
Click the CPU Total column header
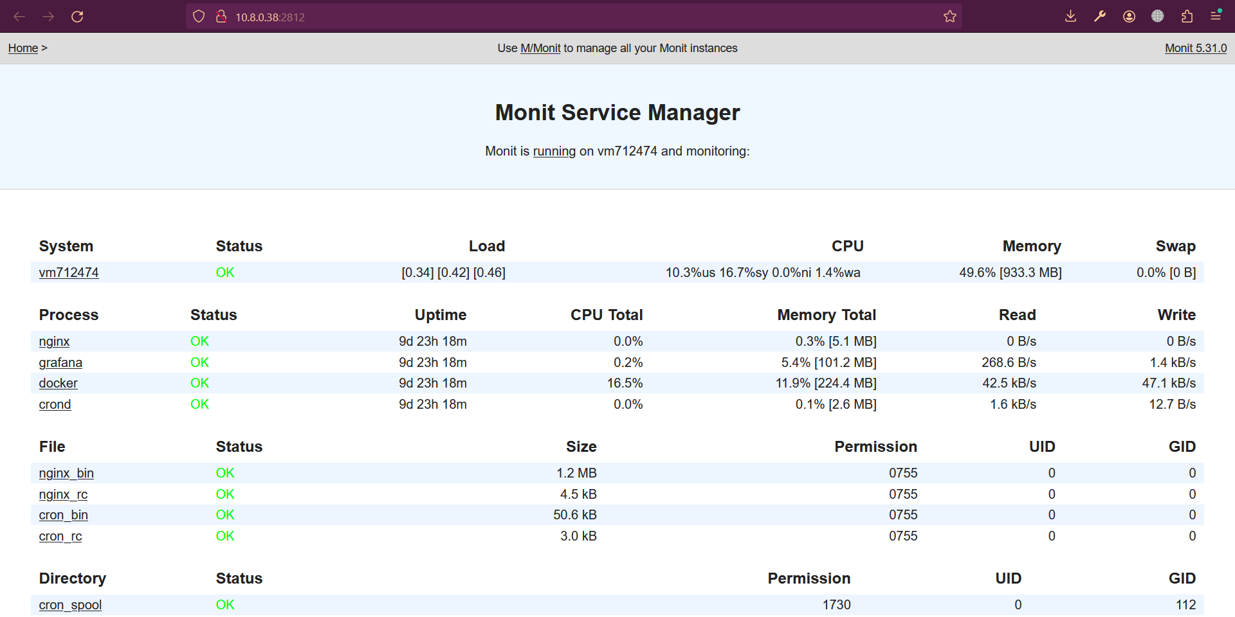pos(607,315)
